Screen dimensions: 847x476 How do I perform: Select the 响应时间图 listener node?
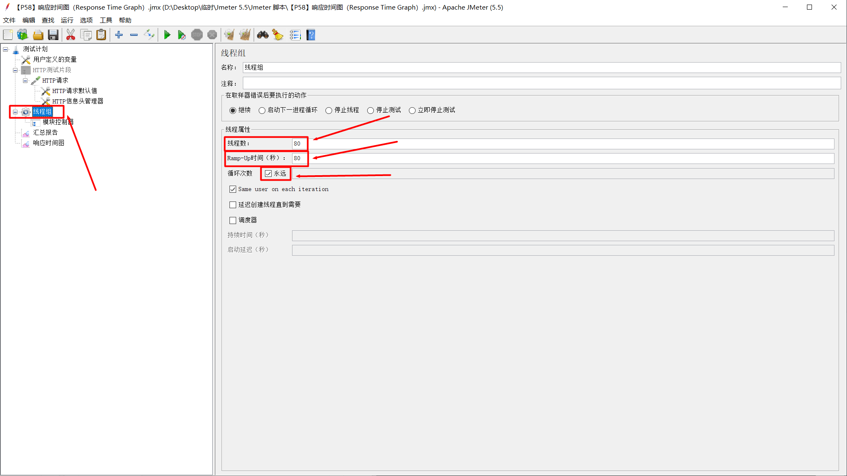[48, 143]
